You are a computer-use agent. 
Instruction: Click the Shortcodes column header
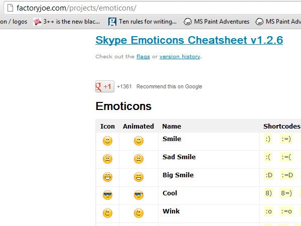[x=281, y=126]
